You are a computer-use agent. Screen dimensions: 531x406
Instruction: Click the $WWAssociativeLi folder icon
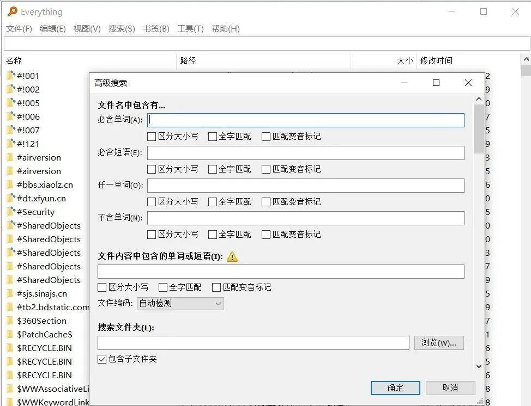(11, 389)
